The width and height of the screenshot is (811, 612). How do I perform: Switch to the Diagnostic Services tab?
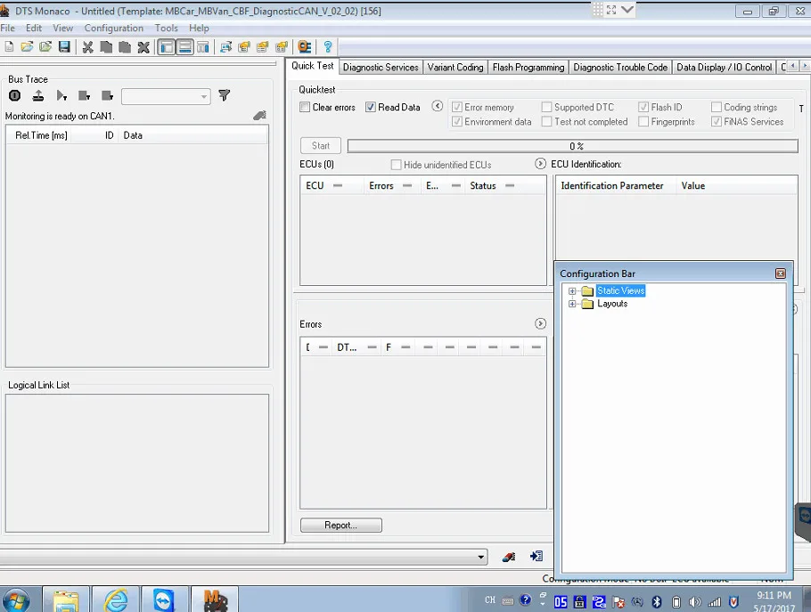click(x=381, y=67)
